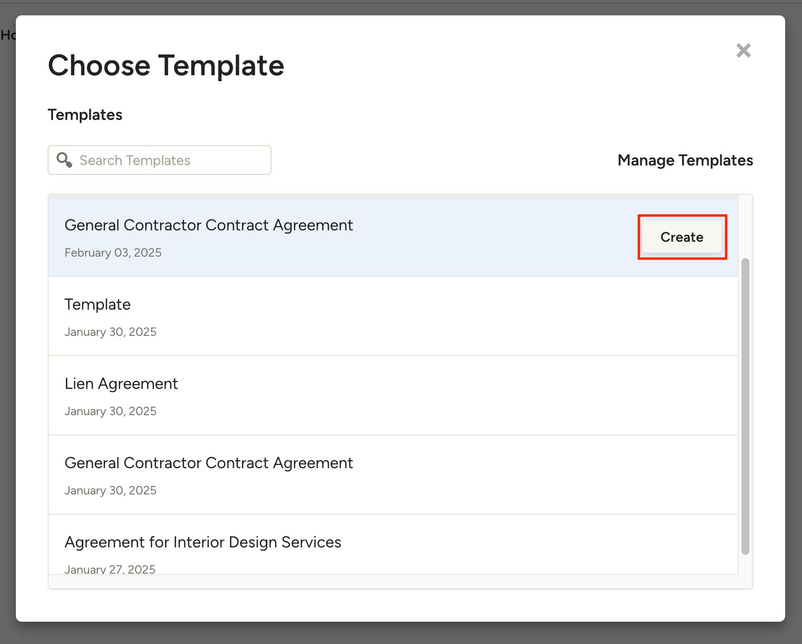This screenshot has height=644, width=802.
Task: Select the highlighted General Contractor Contract Agreement title
Action: click(209, 225)
